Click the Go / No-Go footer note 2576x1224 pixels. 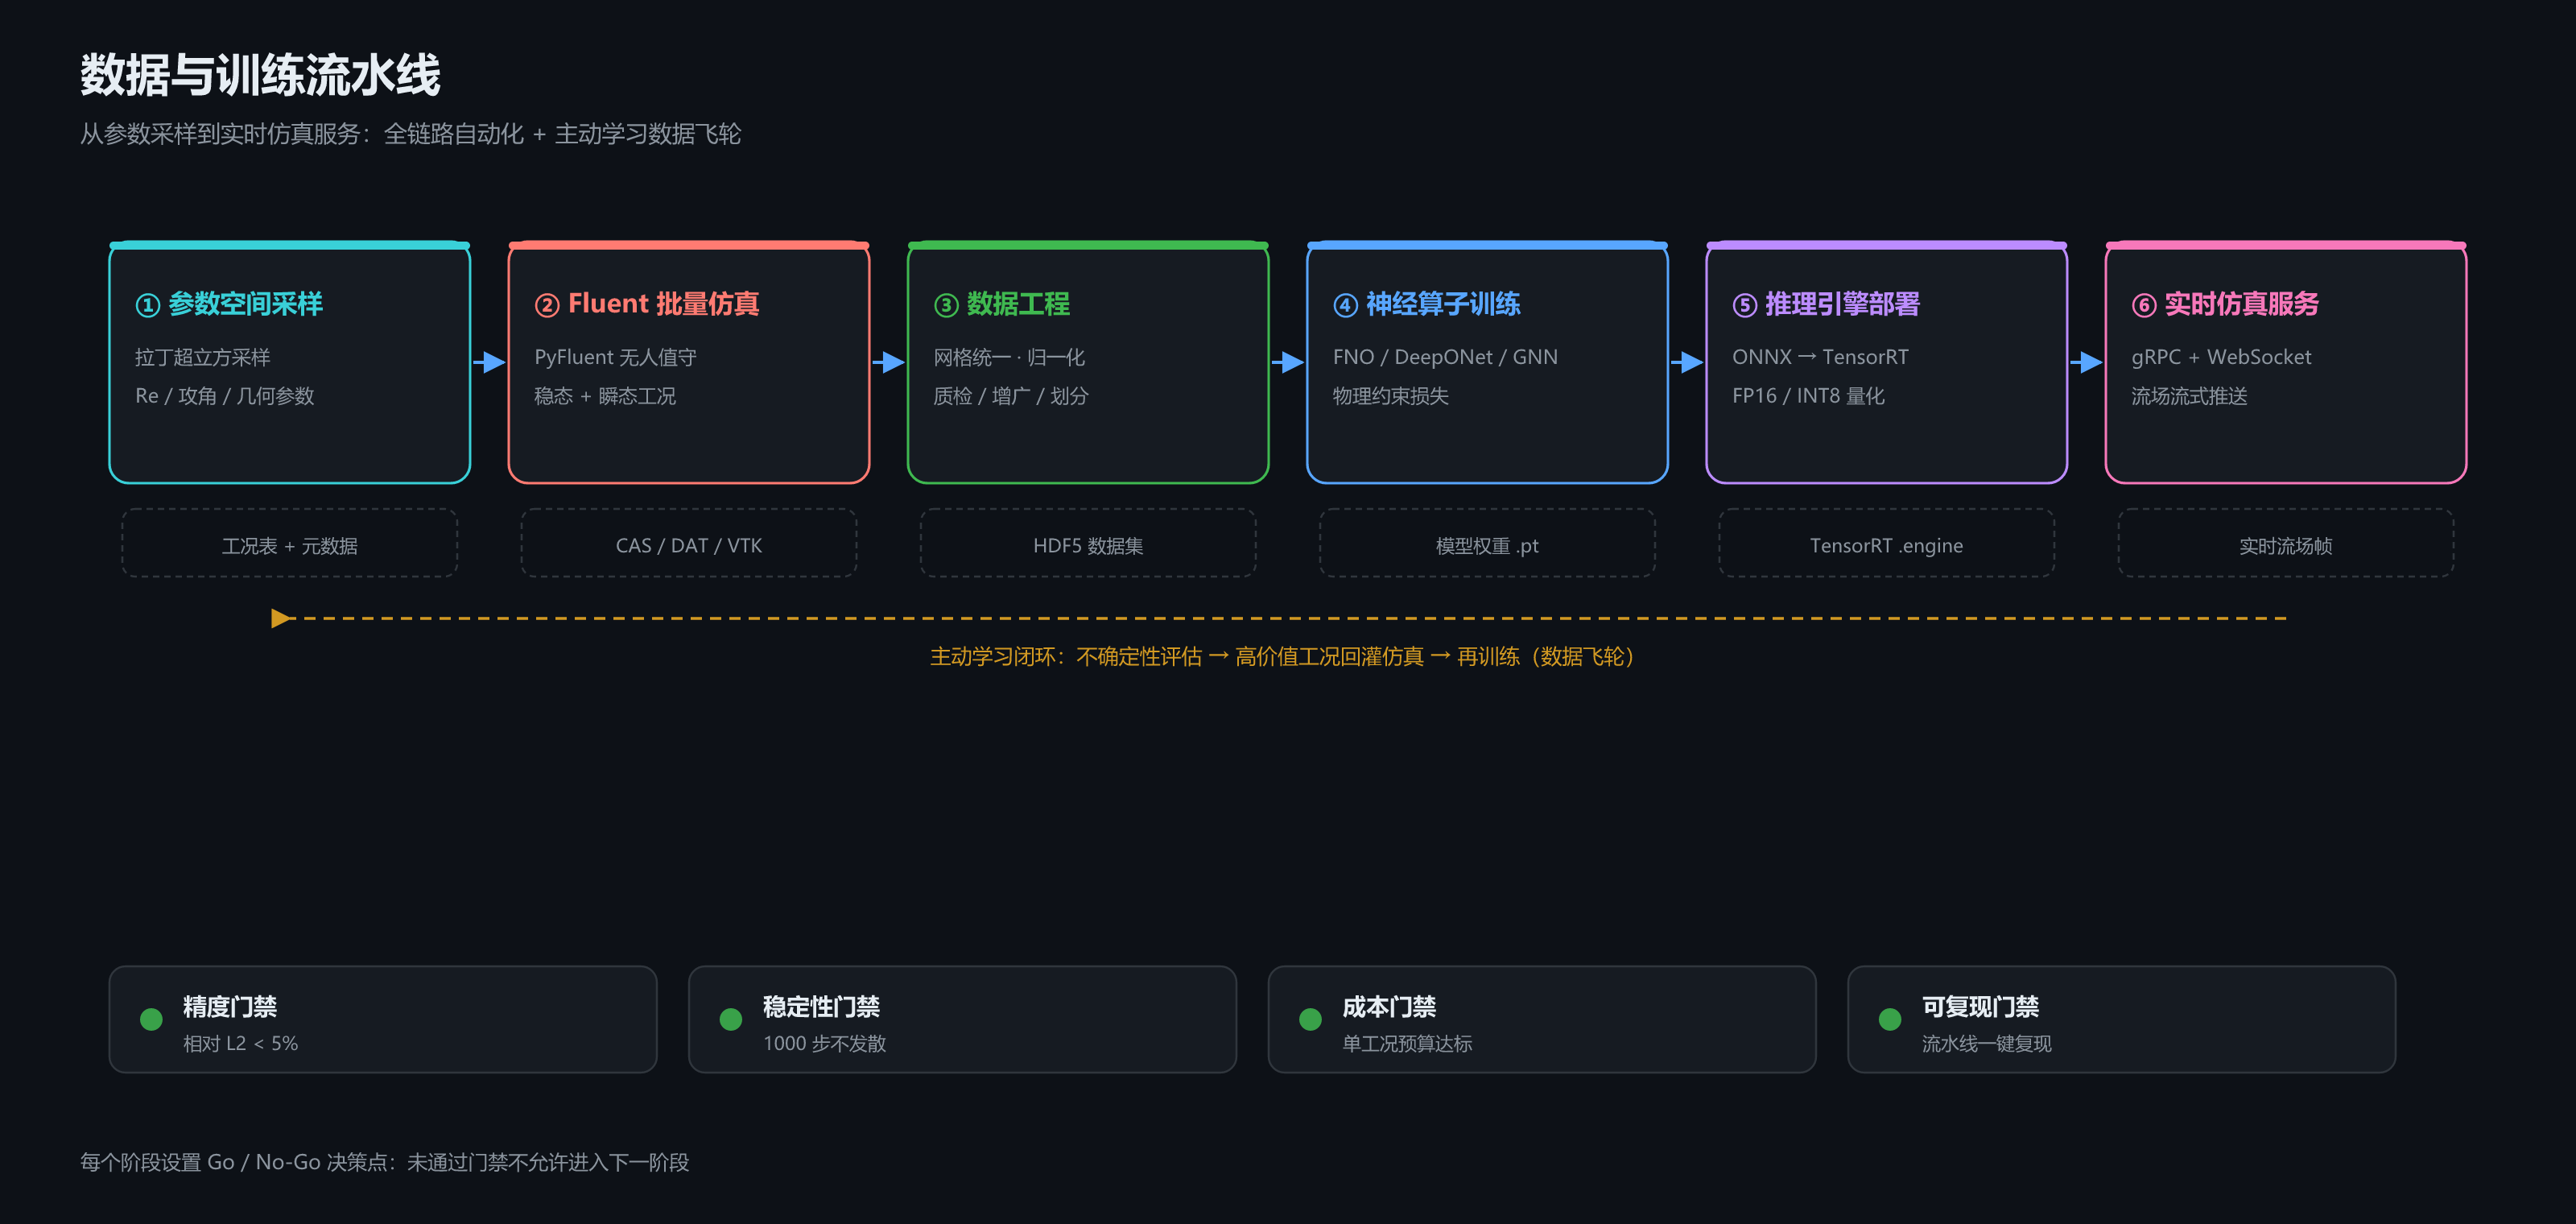pyautogui.click(x=385, y=1162)
